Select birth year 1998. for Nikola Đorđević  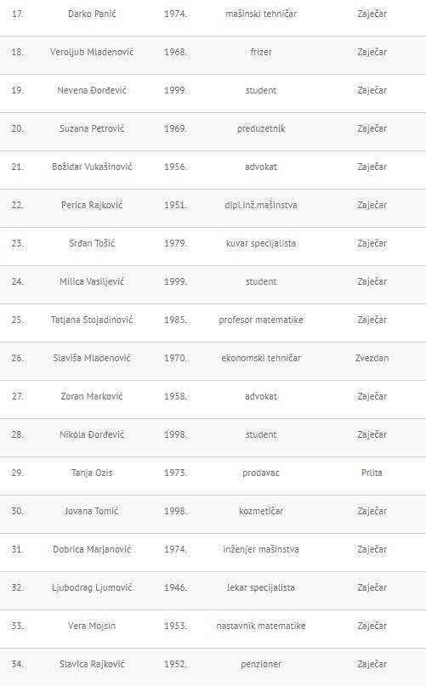pos(175,434)
